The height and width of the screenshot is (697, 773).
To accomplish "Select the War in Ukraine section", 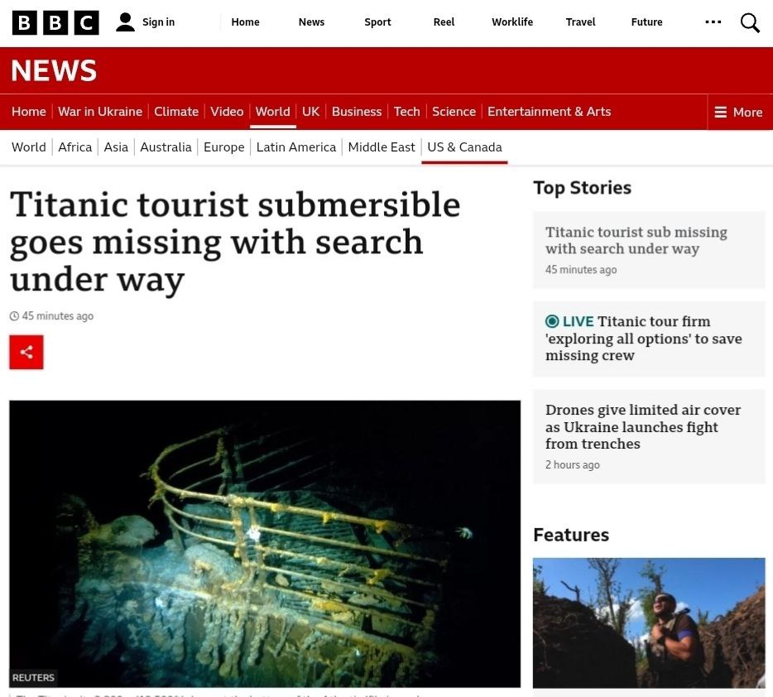I will click(x=100, y=112).
